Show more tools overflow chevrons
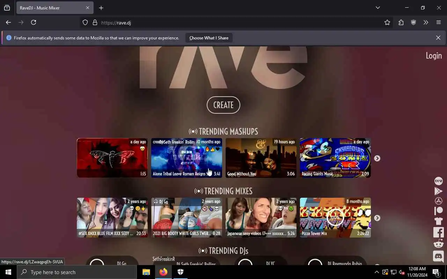Screen dimensions: 447x279 pyautogui.click(x=426, y=22)
